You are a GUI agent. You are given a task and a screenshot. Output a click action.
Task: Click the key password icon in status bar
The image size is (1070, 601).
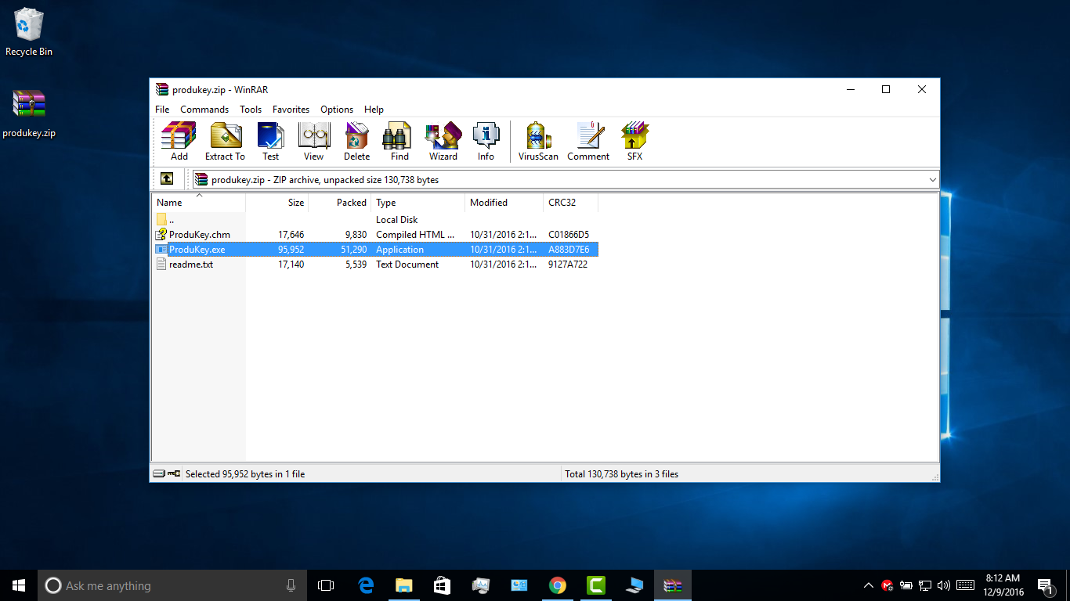coord(173,473)
